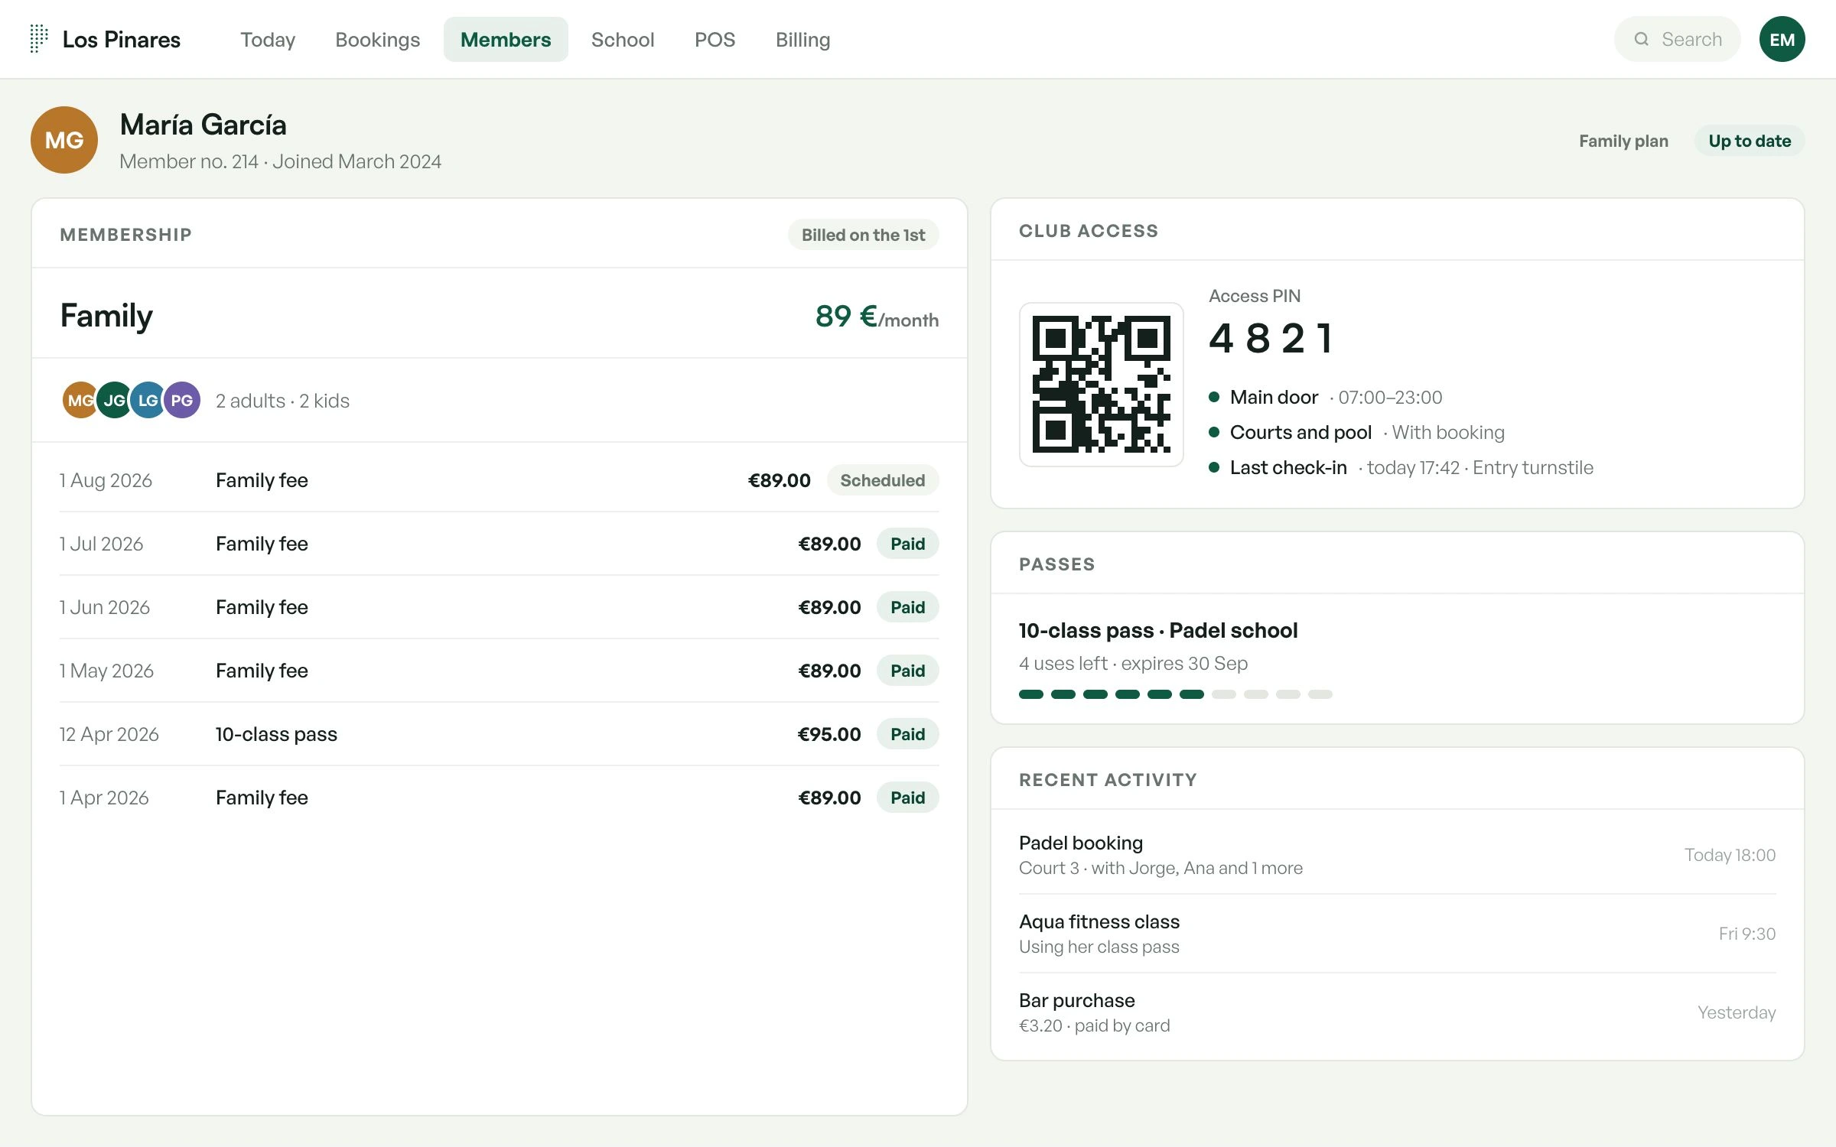Image resolution: width=1836 pixels, height=1147 pixels.
Task: Click Member no. 214 · Joined March 2024
Action: click(x=280, y=161)
